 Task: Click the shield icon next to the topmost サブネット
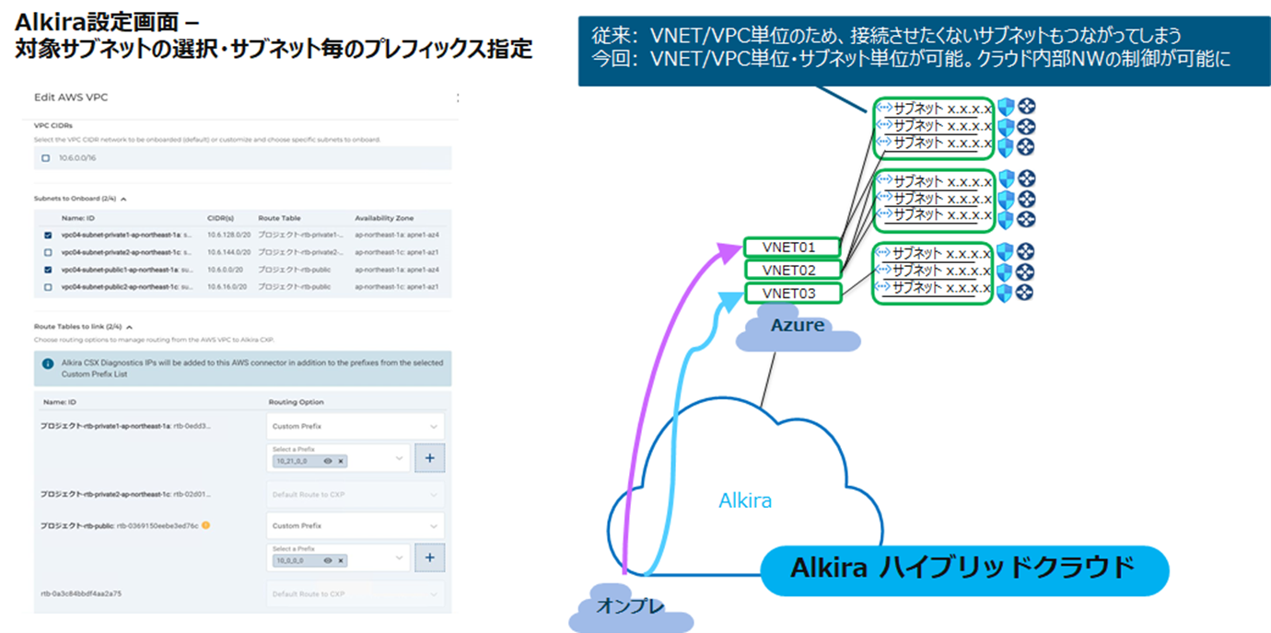(x=1005, y=108)
